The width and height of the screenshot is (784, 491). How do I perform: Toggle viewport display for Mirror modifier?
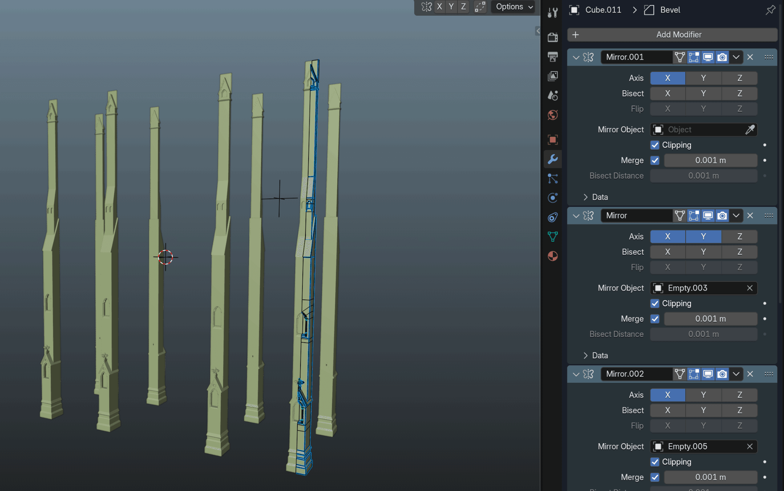(x=708, y=216)
